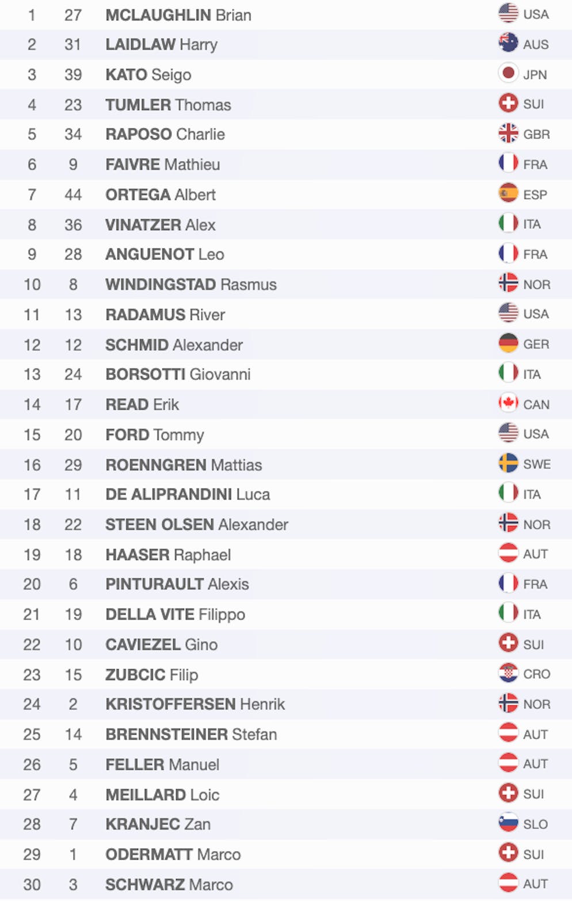This screenshot has width=572, height=901.
Task: Click the USA flag beside MCLAUGHLIN Brian
Action: [508, 13]
